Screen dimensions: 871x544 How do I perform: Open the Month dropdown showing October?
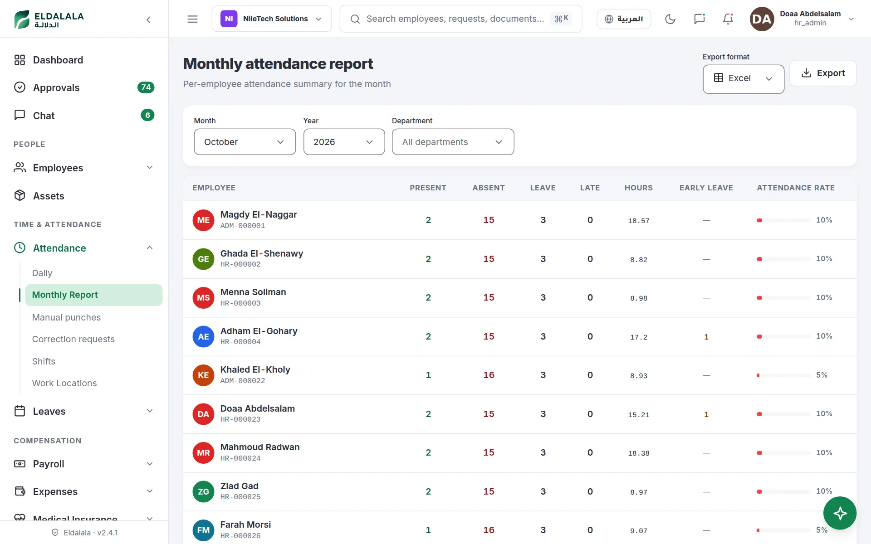click(x=245, y=142)
